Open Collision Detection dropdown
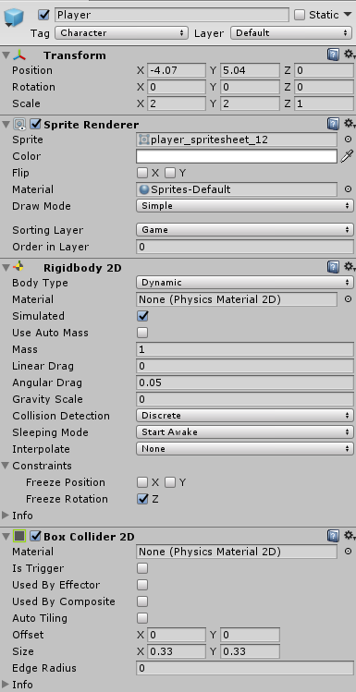356x692 pixels. coord(245,416)
